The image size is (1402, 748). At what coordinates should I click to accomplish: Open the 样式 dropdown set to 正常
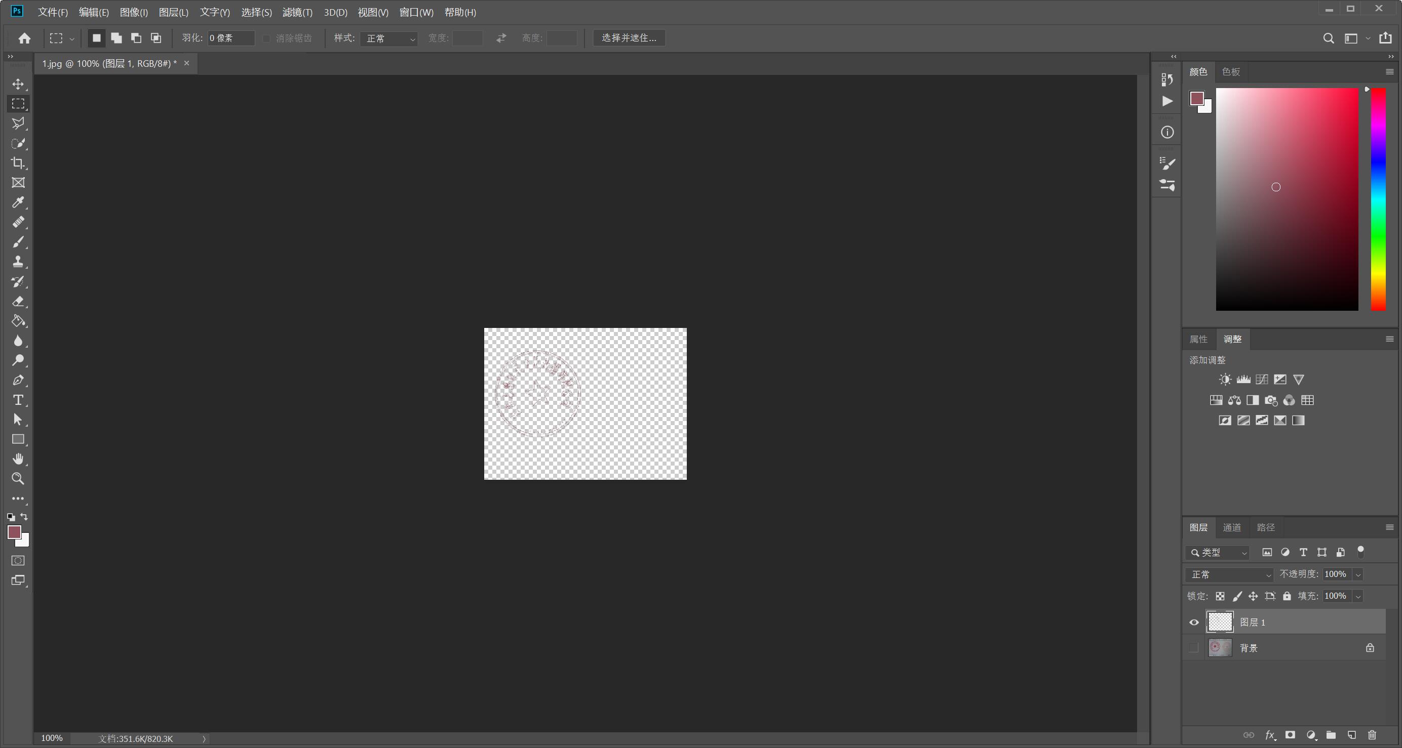(388, 38)
